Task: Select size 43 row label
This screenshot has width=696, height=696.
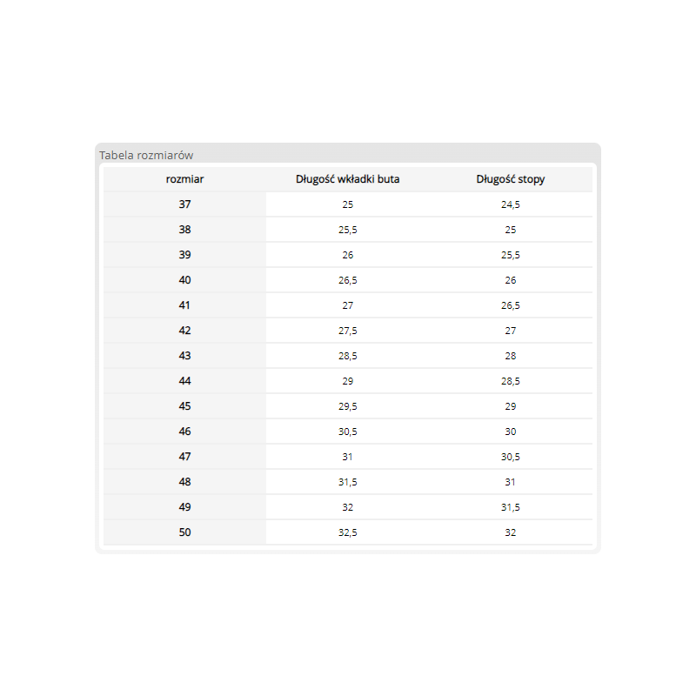Action: tap(185, 356)
